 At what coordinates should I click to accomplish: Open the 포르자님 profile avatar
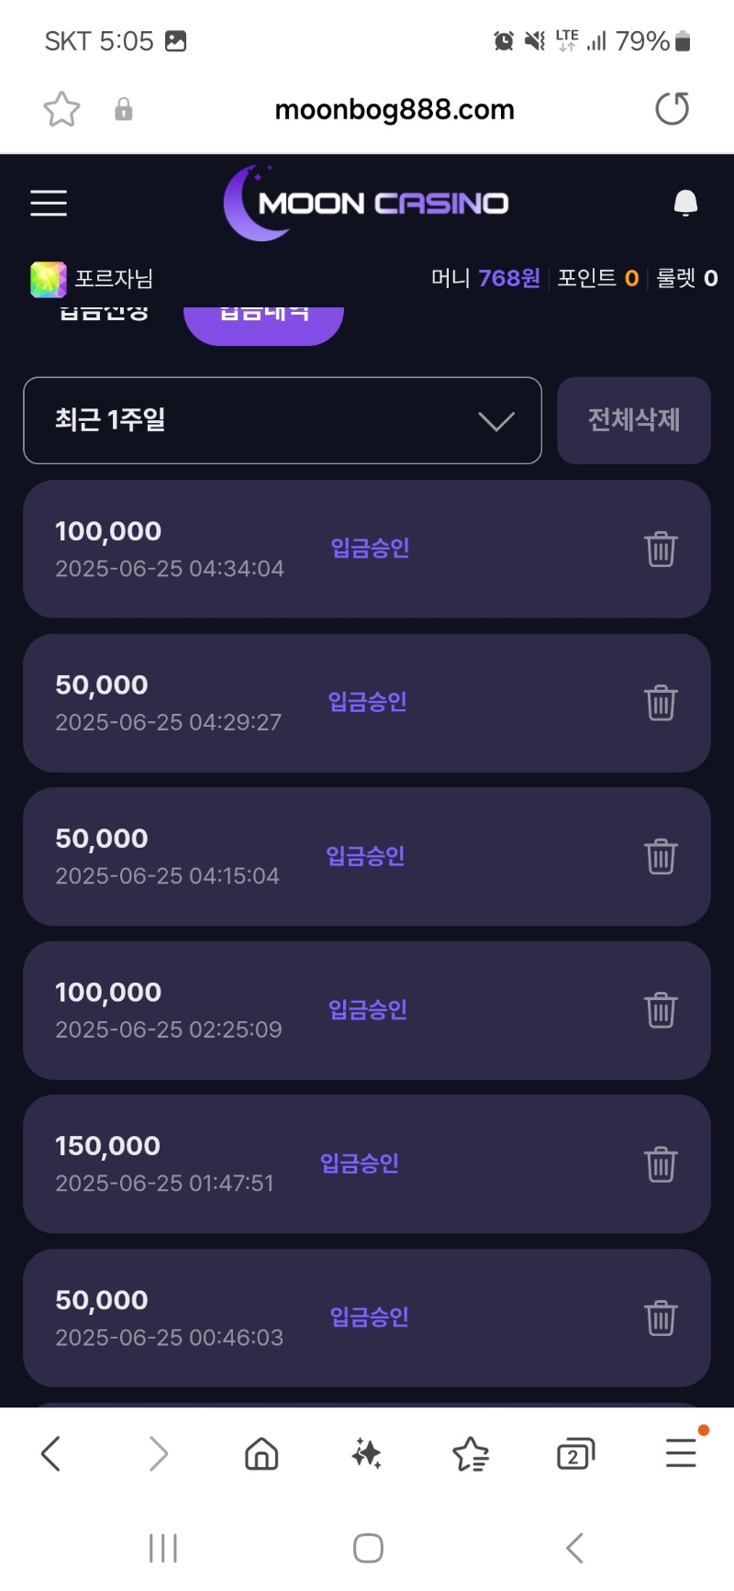(49, 279)
